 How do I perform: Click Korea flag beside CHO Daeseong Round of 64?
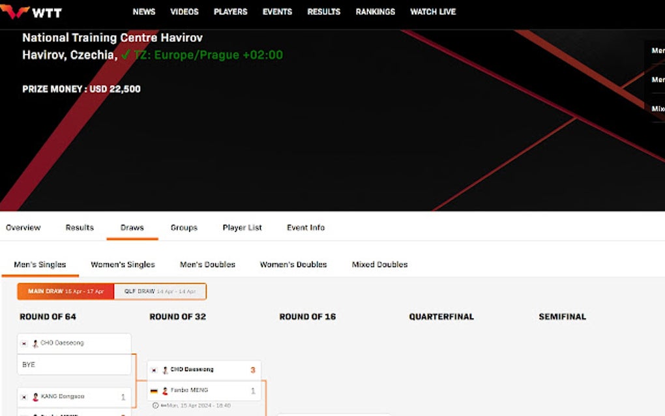[x=24, y=344]
